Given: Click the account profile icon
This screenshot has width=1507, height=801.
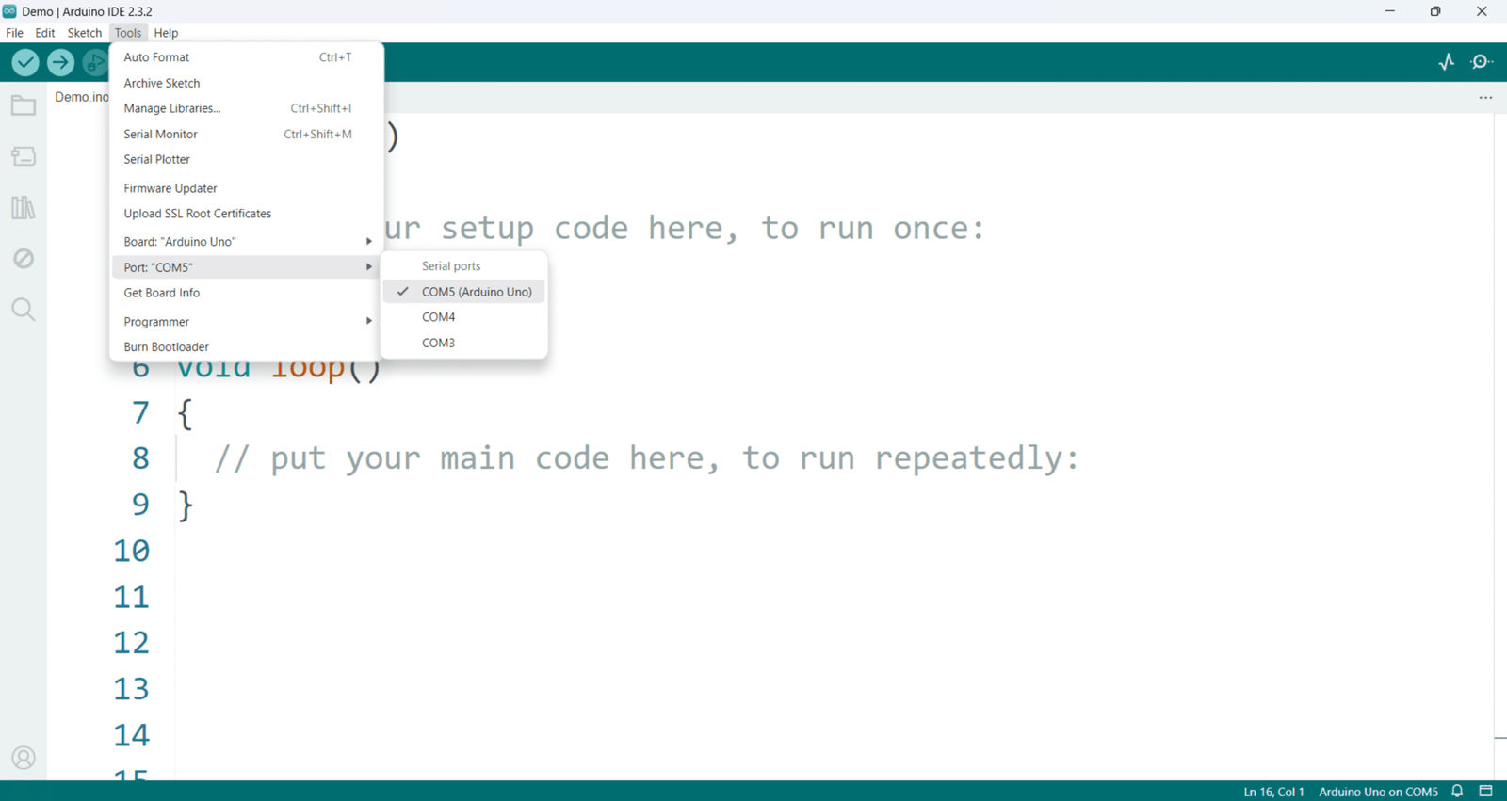Looking at the screenshot, I should pyautogui.click(x=24, y=758).
